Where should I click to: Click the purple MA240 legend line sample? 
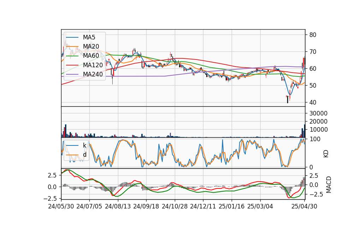[x=72, y=75]
